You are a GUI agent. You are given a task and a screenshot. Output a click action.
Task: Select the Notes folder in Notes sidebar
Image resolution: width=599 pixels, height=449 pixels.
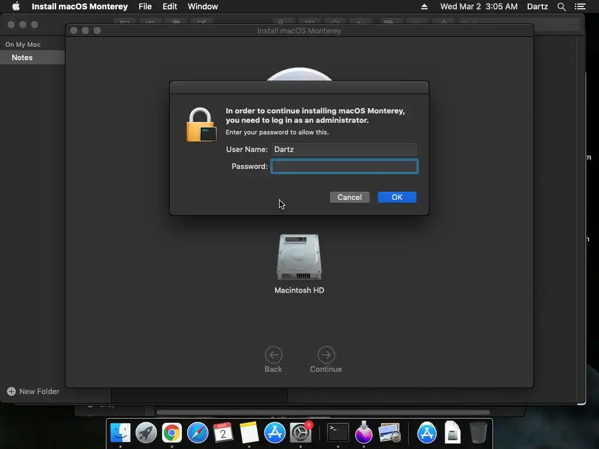[x=32, y=58]
